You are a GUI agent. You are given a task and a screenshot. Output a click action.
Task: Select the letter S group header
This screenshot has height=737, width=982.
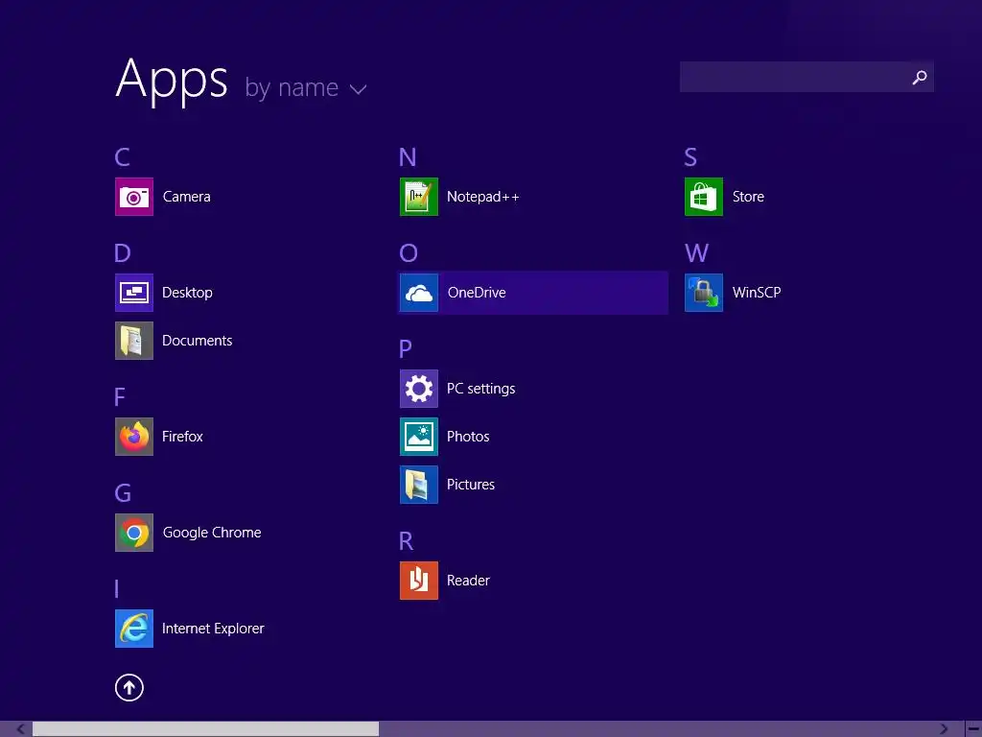pyautogui.click(x=690, y=156)
